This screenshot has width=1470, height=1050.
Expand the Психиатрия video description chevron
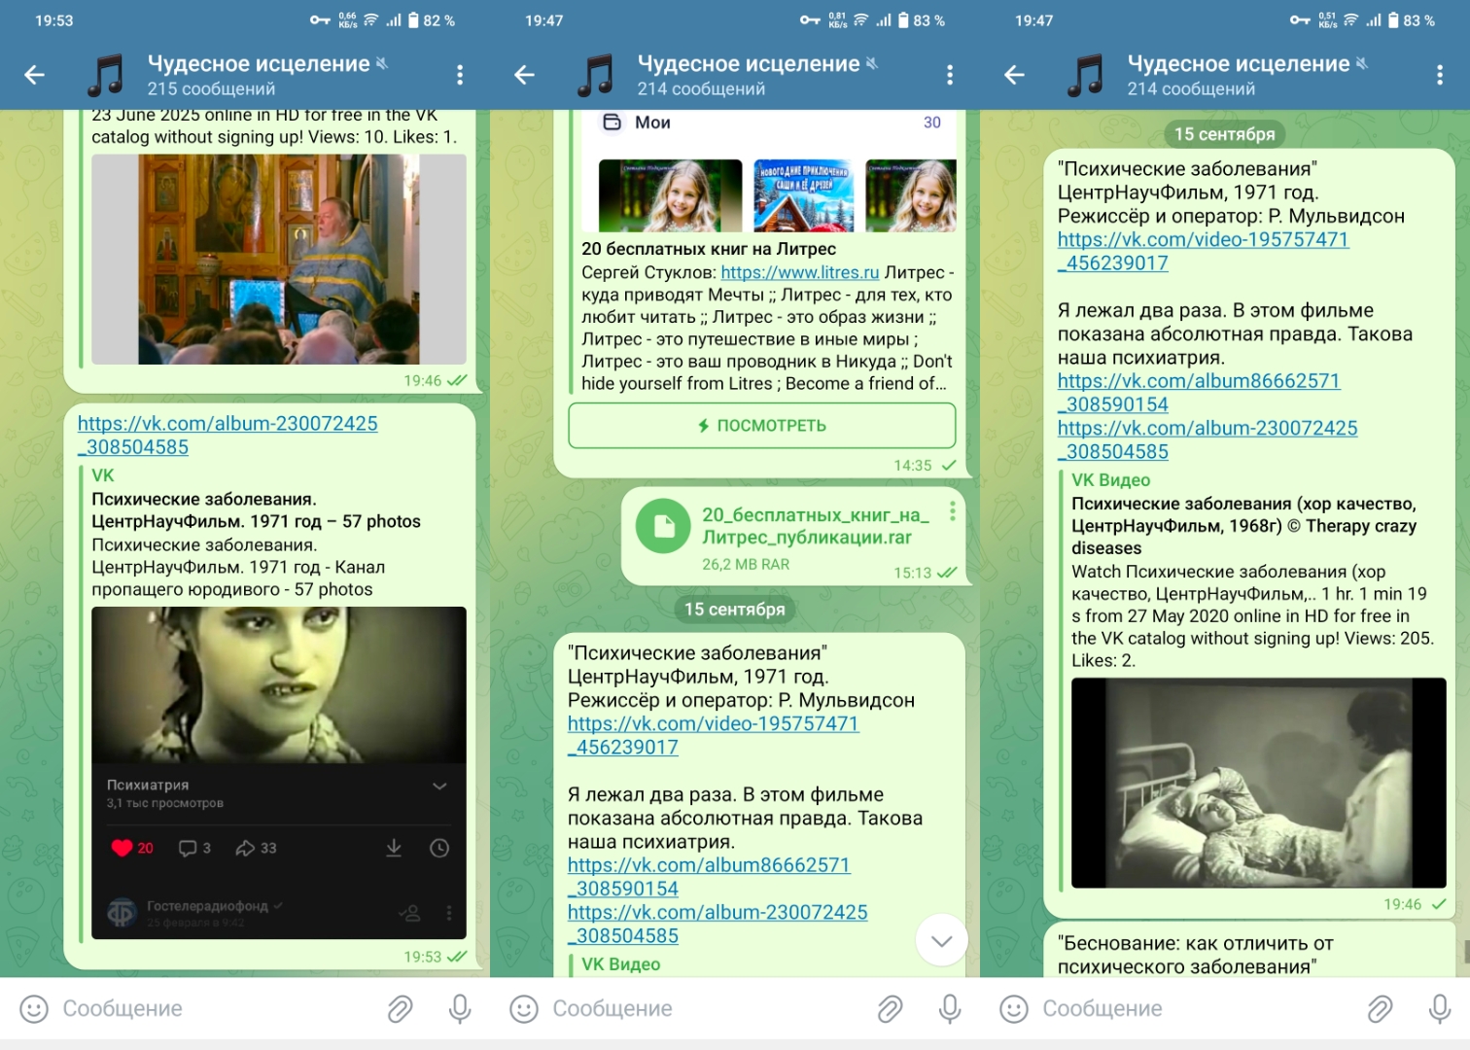point(439,786)
